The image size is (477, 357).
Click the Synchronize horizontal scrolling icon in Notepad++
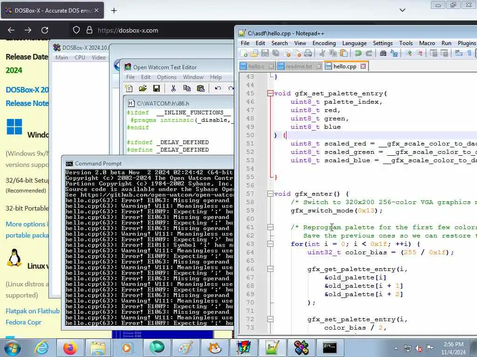[444, 53]
